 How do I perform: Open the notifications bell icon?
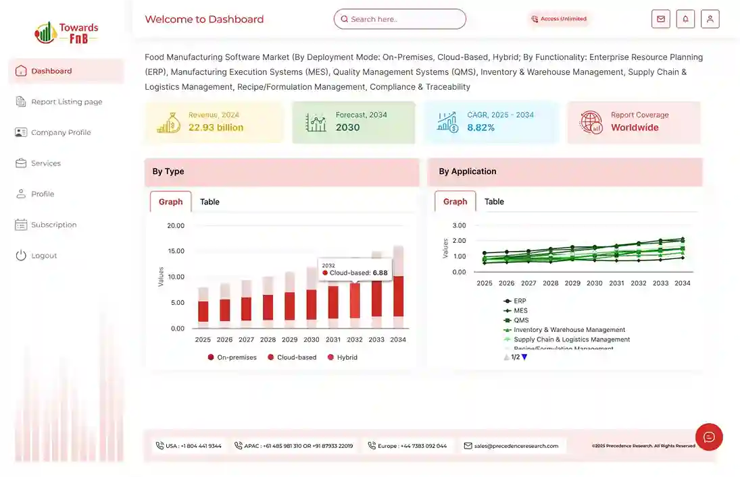tap(685, 19)
